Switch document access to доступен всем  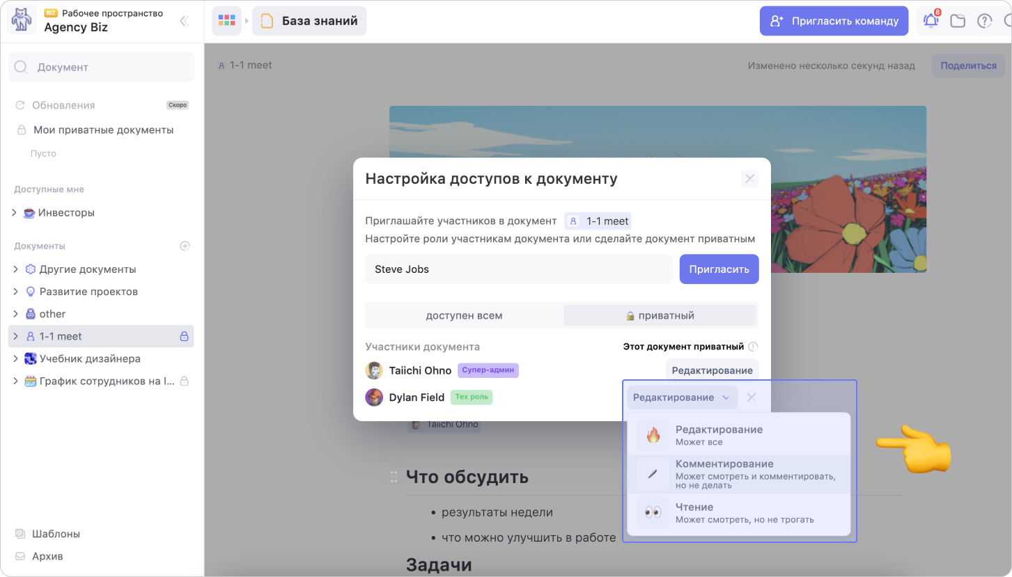pos(464,315)
